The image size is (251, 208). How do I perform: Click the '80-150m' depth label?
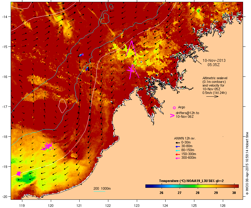click(188, 150)
